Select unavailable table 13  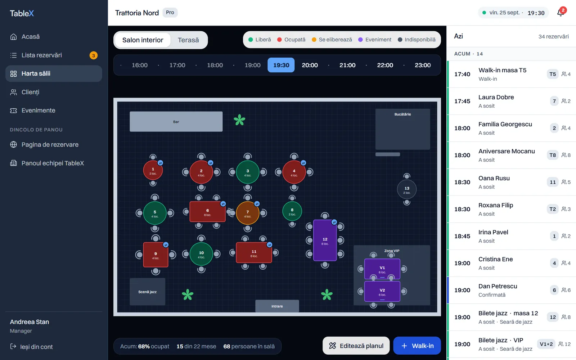pos(407,189)
